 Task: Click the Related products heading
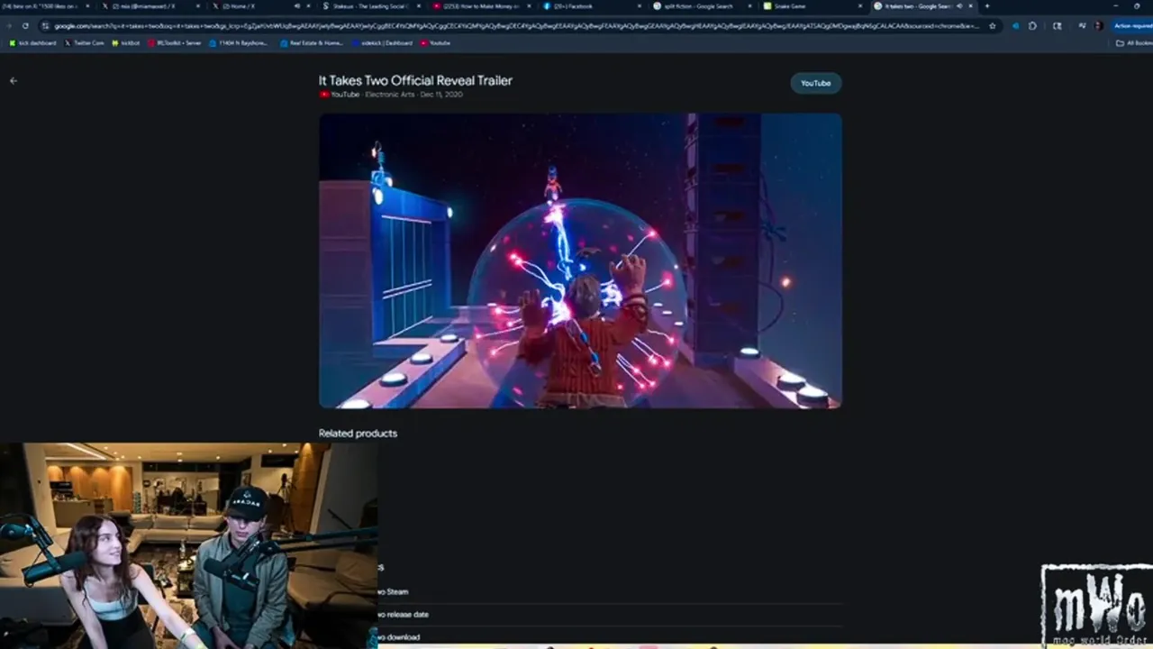click(358, 434)
